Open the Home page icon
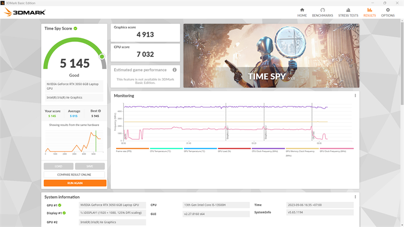404x227 pixels. [302, 10]
